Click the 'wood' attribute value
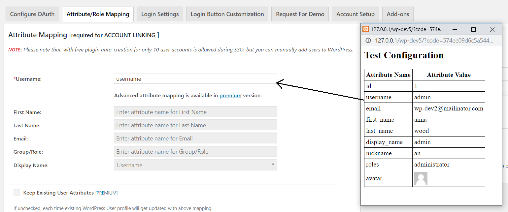 click(x=449, y=131)
